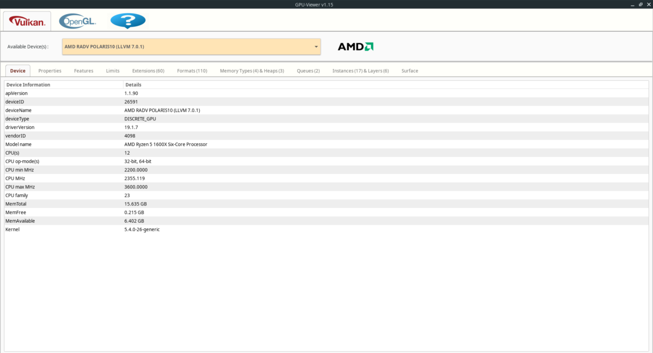The height and width of the screenshot is (353, 653).
Task: Click the Device Information column header
Action: (x=28, y=84)
